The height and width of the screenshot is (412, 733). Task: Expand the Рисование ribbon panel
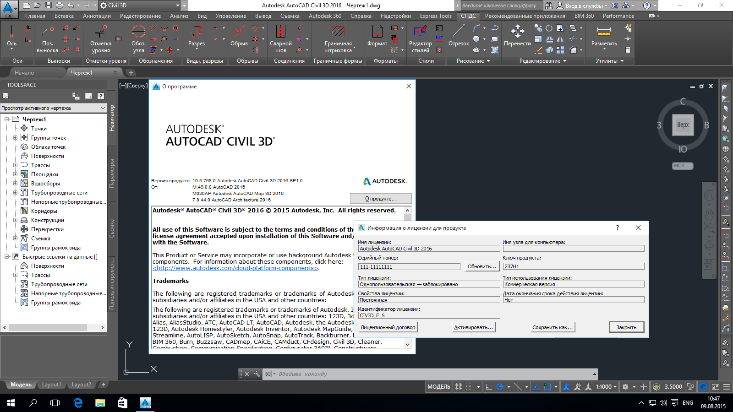[473, 61]
